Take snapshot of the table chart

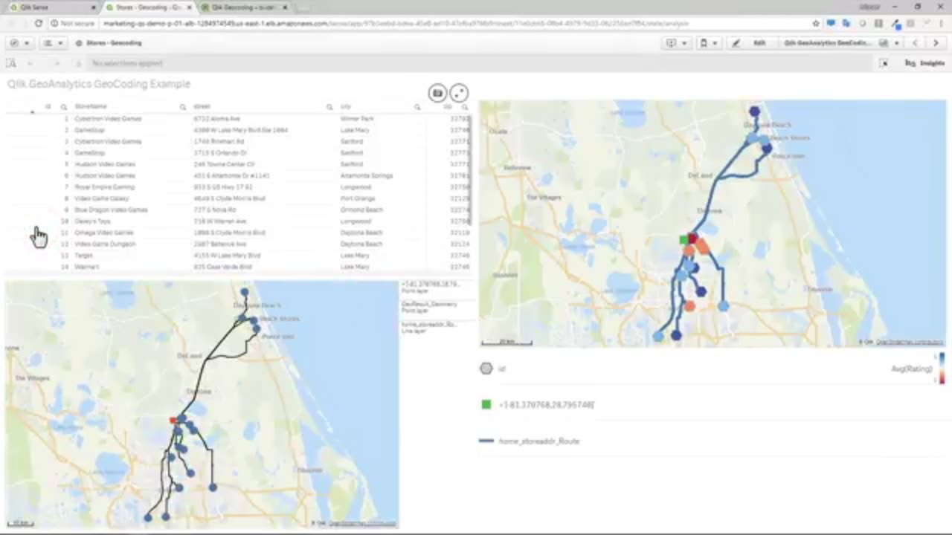(437, 93)
